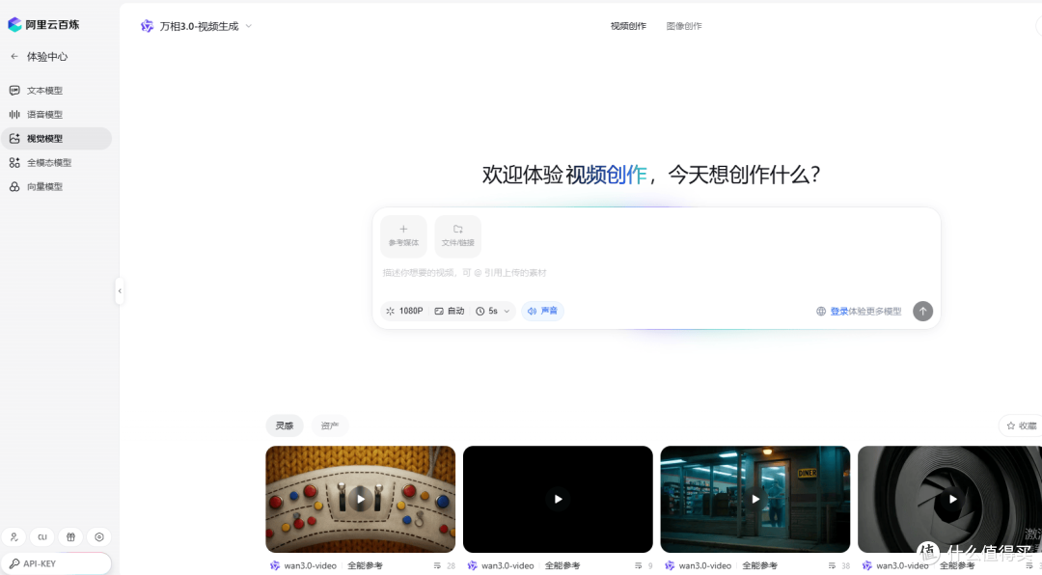1042x575 pixels.
Task: Click the 文件/链接 upload button
Action: tap(458, 236)
